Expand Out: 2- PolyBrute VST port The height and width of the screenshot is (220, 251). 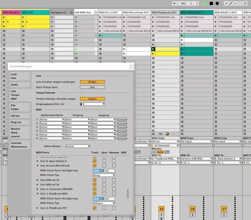click(x=37, y=208)
